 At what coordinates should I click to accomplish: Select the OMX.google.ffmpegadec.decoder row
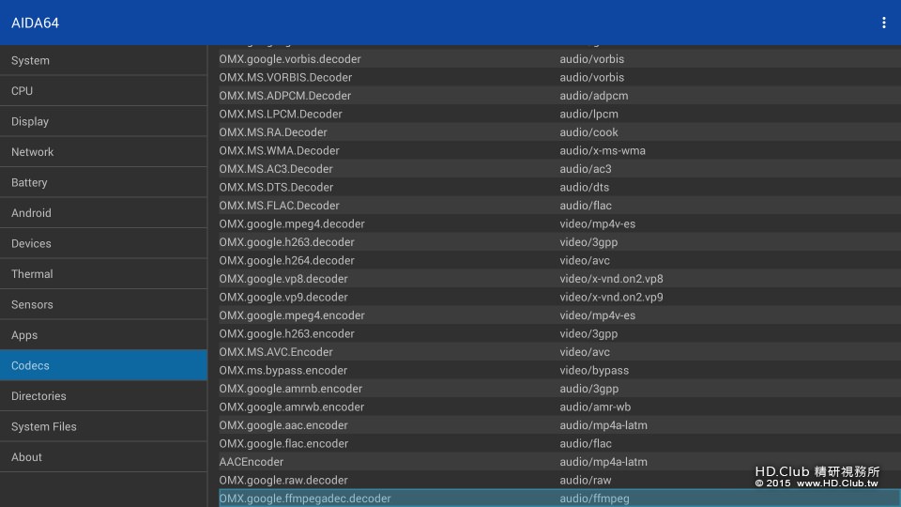click(x=559, y=499)
